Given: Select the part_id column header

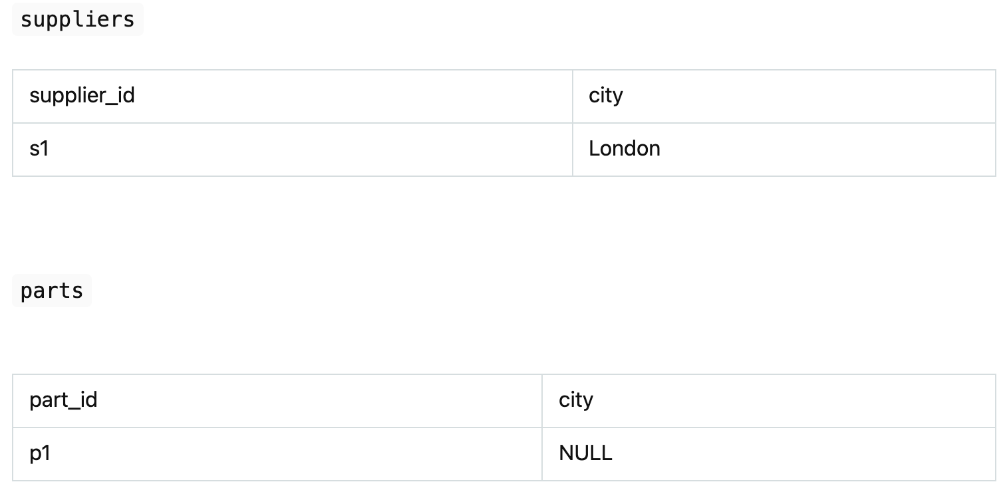Looking at the screenshot, I should tap(63, 400).
